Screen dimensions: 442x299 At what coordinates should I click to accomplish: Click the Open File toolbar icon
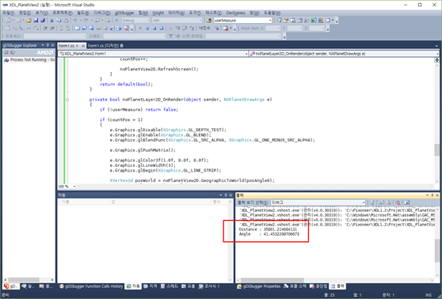click(29, 21)
